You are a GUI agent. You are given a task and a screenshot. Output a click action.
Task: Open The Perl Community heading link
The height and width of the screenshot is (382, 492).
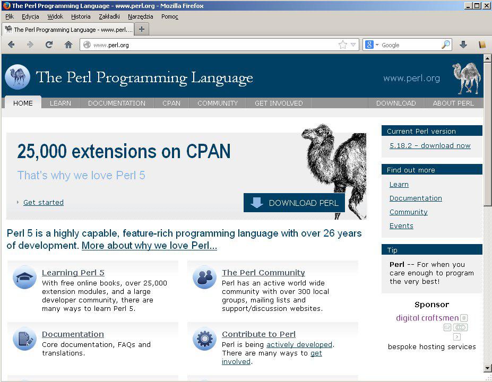(x=263, y=273)
